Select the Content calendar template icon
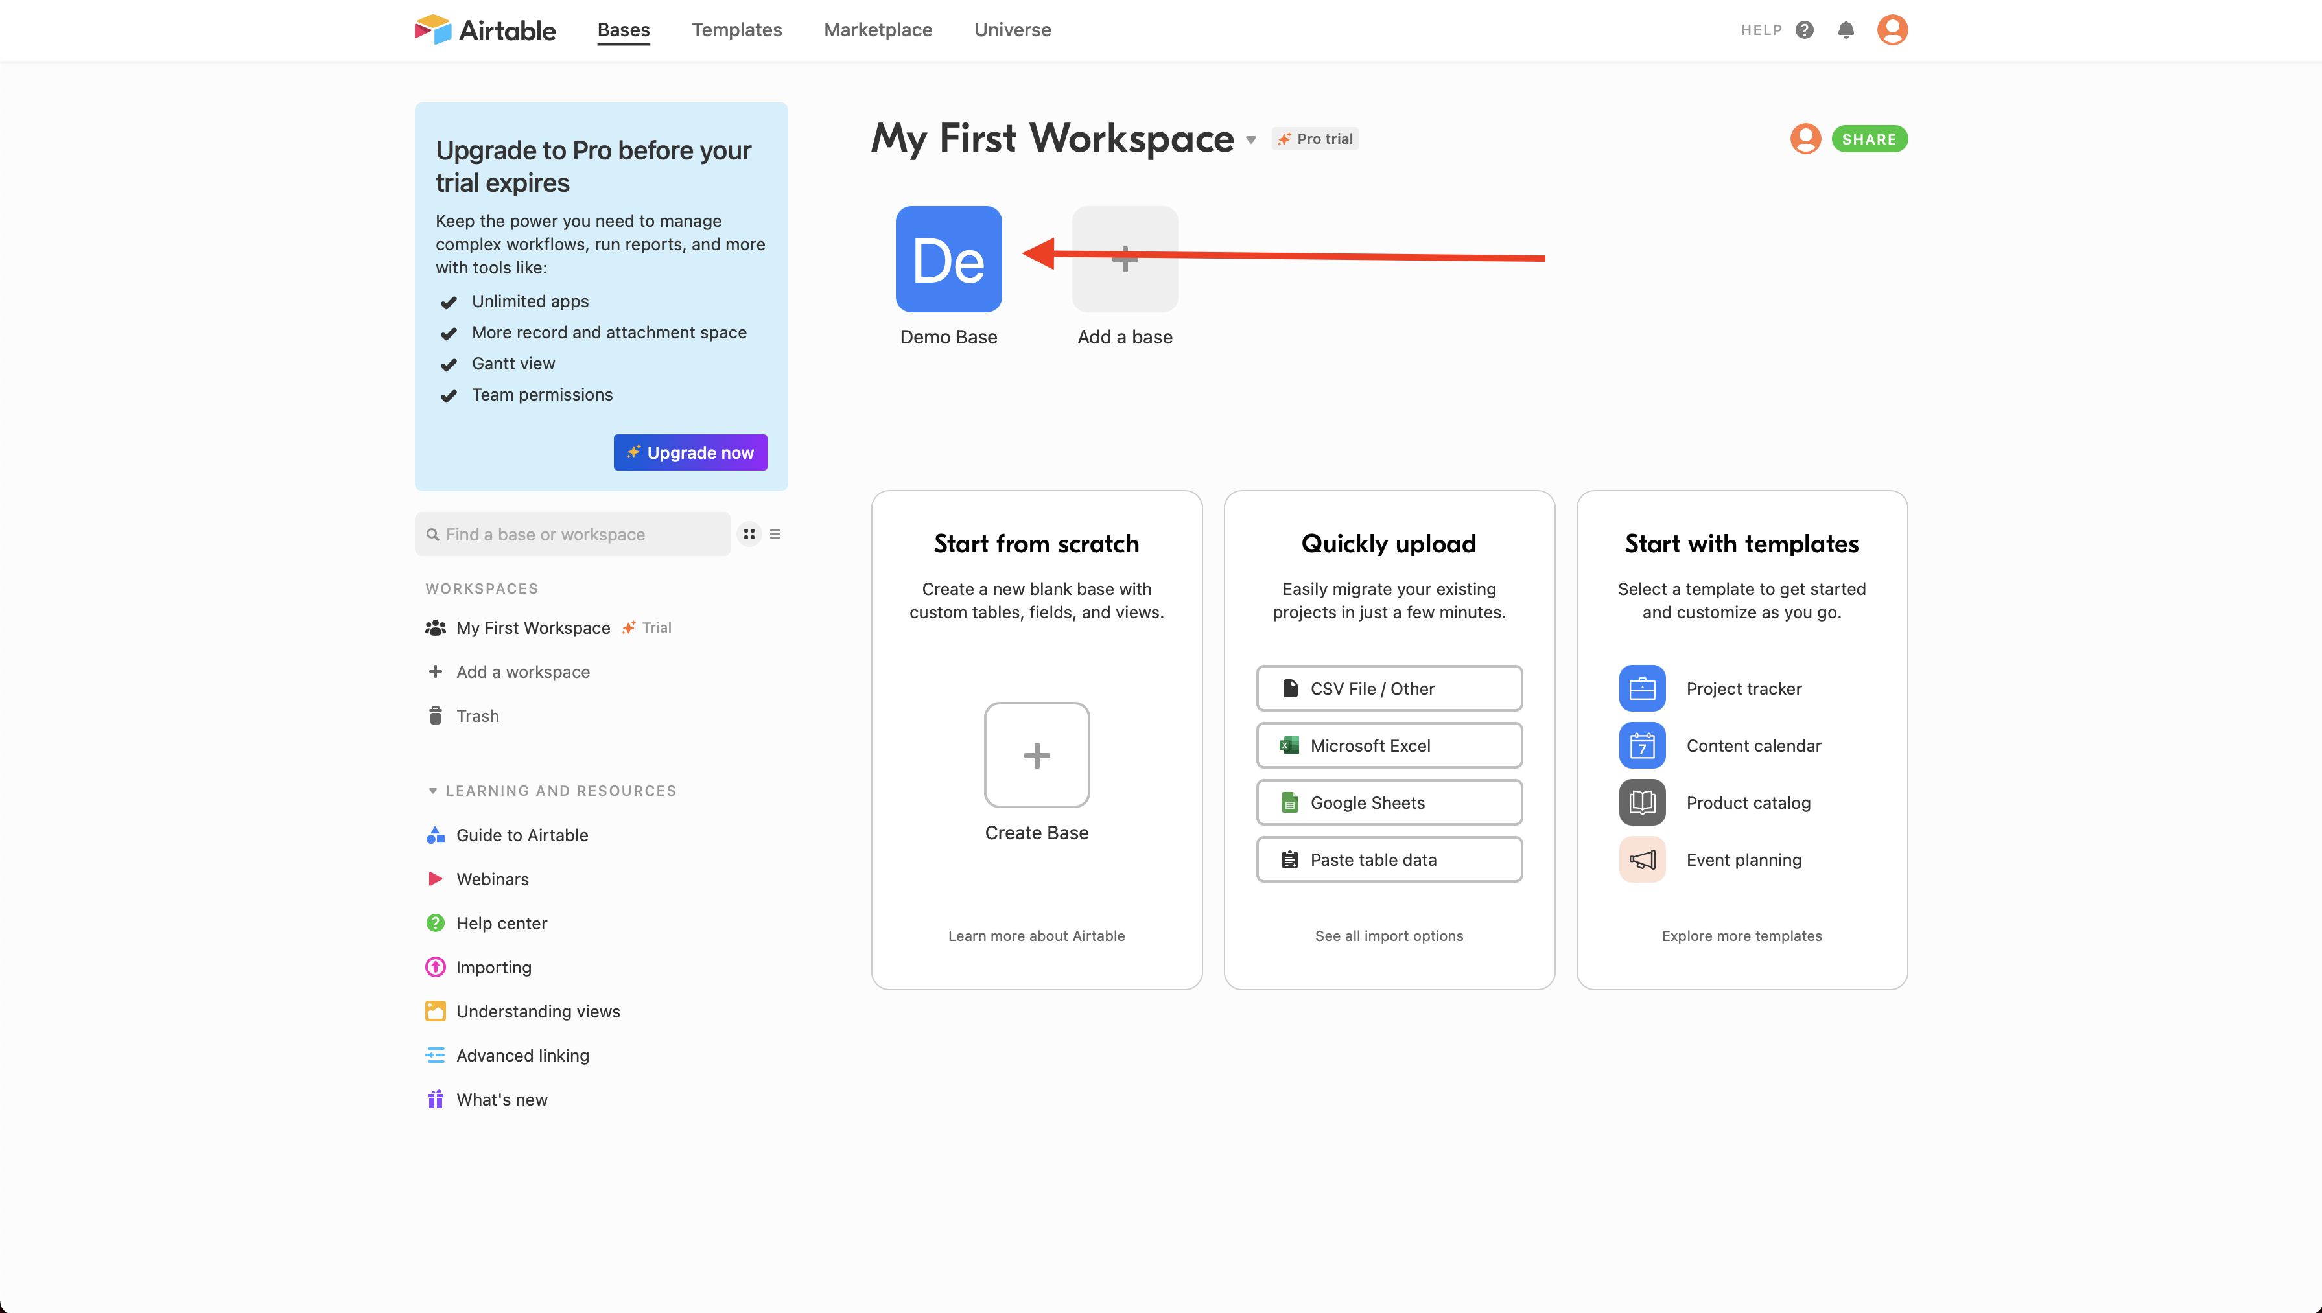2322x1313 pixels. point(1642,745)
